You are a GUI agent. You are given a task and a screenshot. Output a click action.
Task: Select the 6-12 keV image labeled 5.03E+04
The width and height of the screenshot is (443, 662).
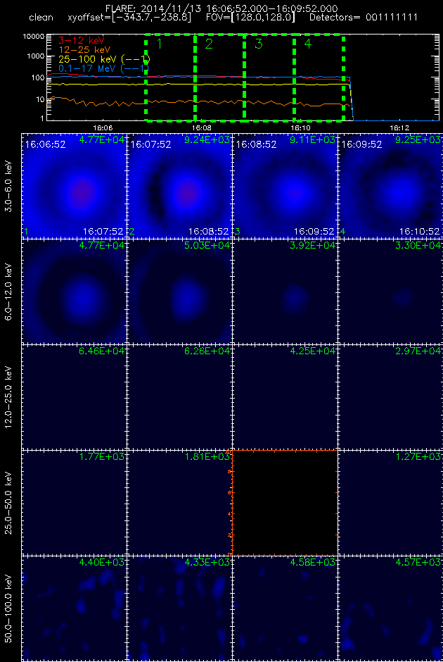(x=179, y=291)
